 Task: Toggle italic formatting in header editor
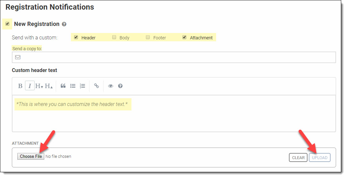(30, 86)
